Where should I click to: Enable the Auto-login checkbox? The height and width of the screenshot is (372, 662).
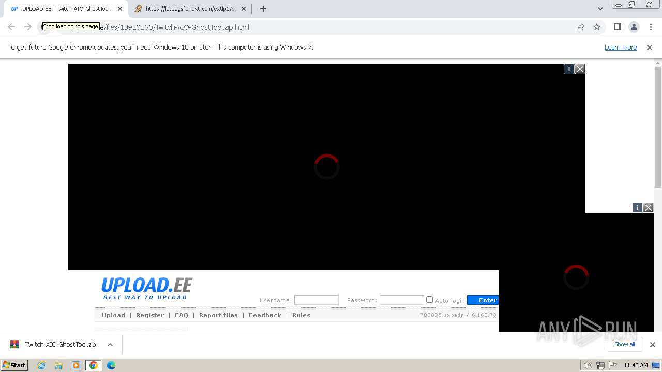tap(429, 300)
